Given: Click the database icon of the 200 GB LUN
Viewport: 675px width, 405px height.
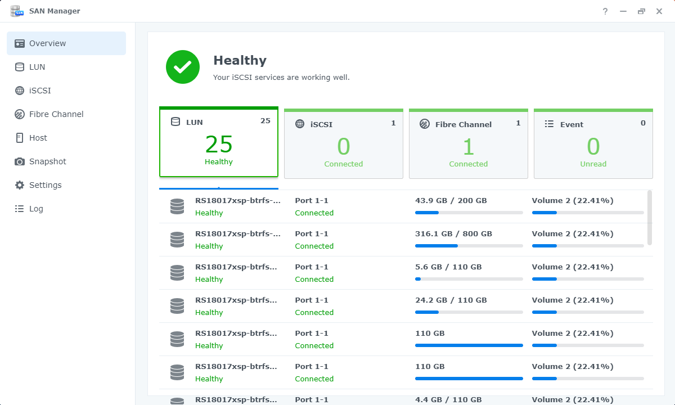Looking at the screenshot, I should tap(177, 206).
